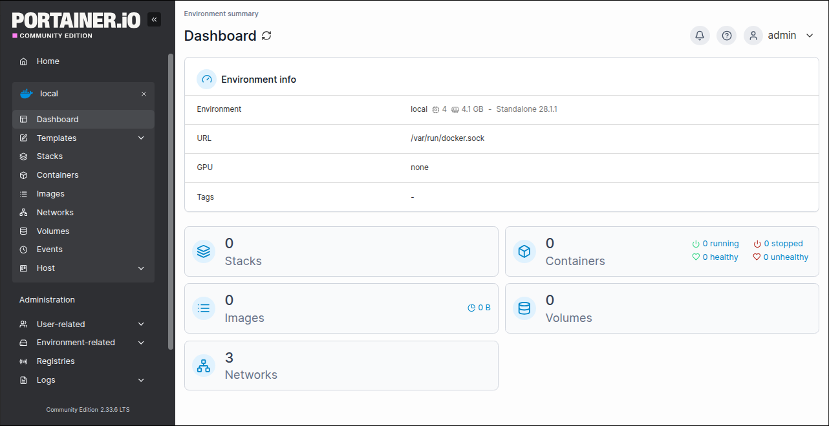This screenshot has height=426, width=829.
Task: Click the dashboard refresh icon
Action: point(266,36)
